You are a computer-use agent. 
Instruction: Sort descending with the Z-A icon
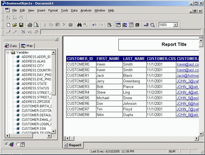[15, 17]
